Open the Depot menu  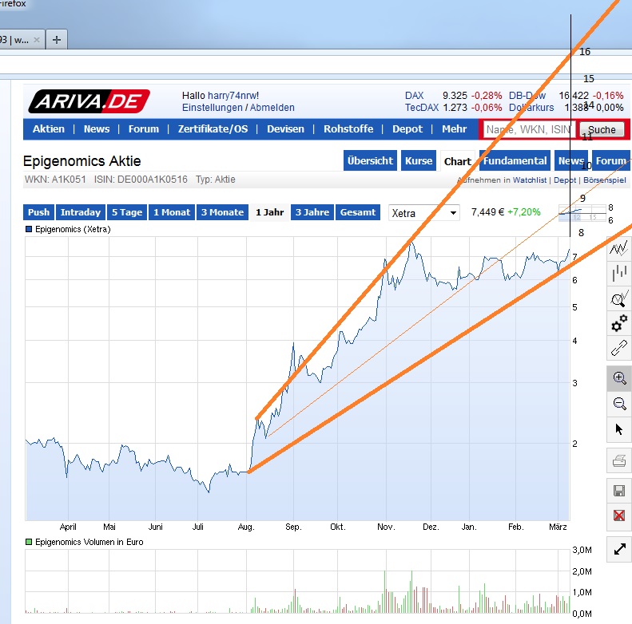point(407,128)
